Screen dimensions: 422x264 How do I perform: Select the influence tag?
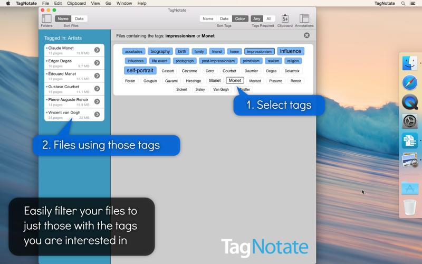point(291,51)
